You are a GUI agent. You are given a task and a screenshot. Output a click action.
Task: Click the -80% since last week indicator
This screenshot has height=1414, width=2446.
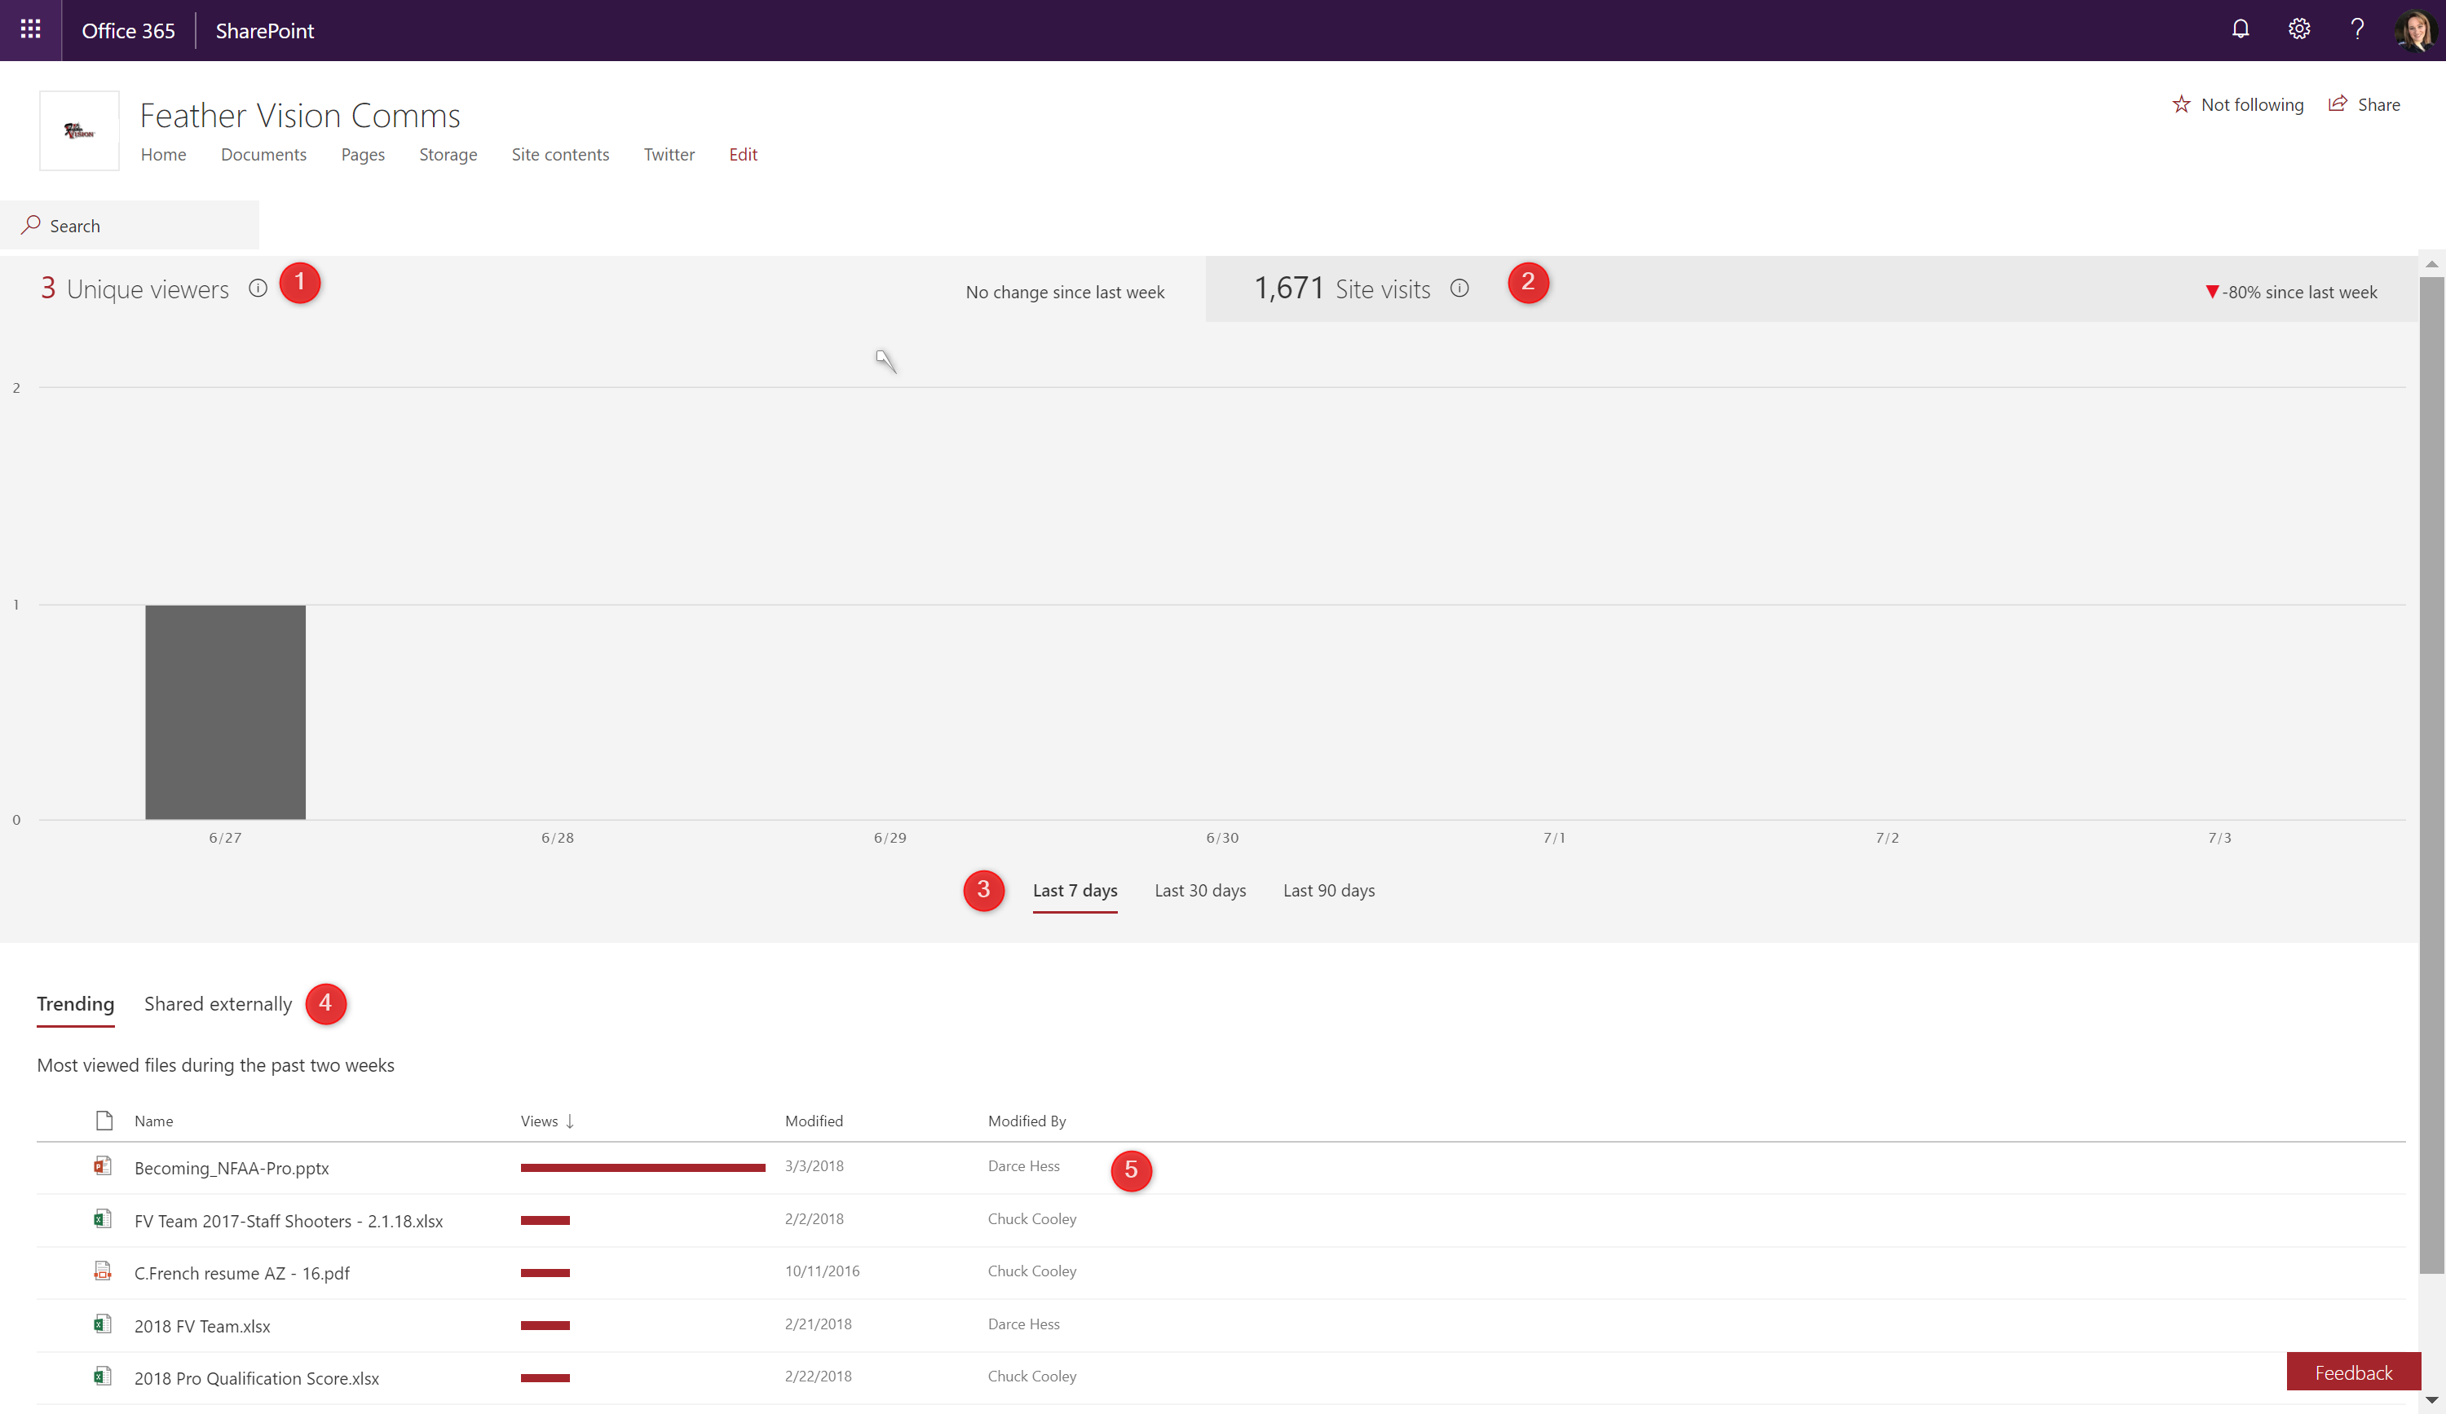[x=2291, y=292]
